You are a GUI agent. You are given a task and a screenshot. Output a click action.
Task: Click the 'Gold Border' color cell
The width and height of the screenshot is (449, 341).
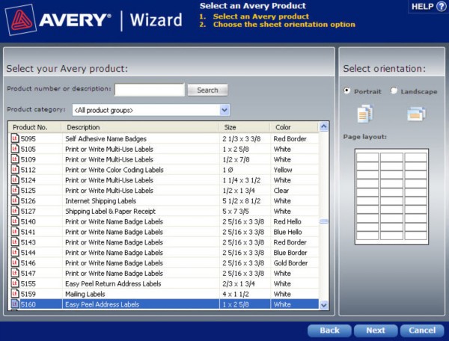tap(290, 263)
